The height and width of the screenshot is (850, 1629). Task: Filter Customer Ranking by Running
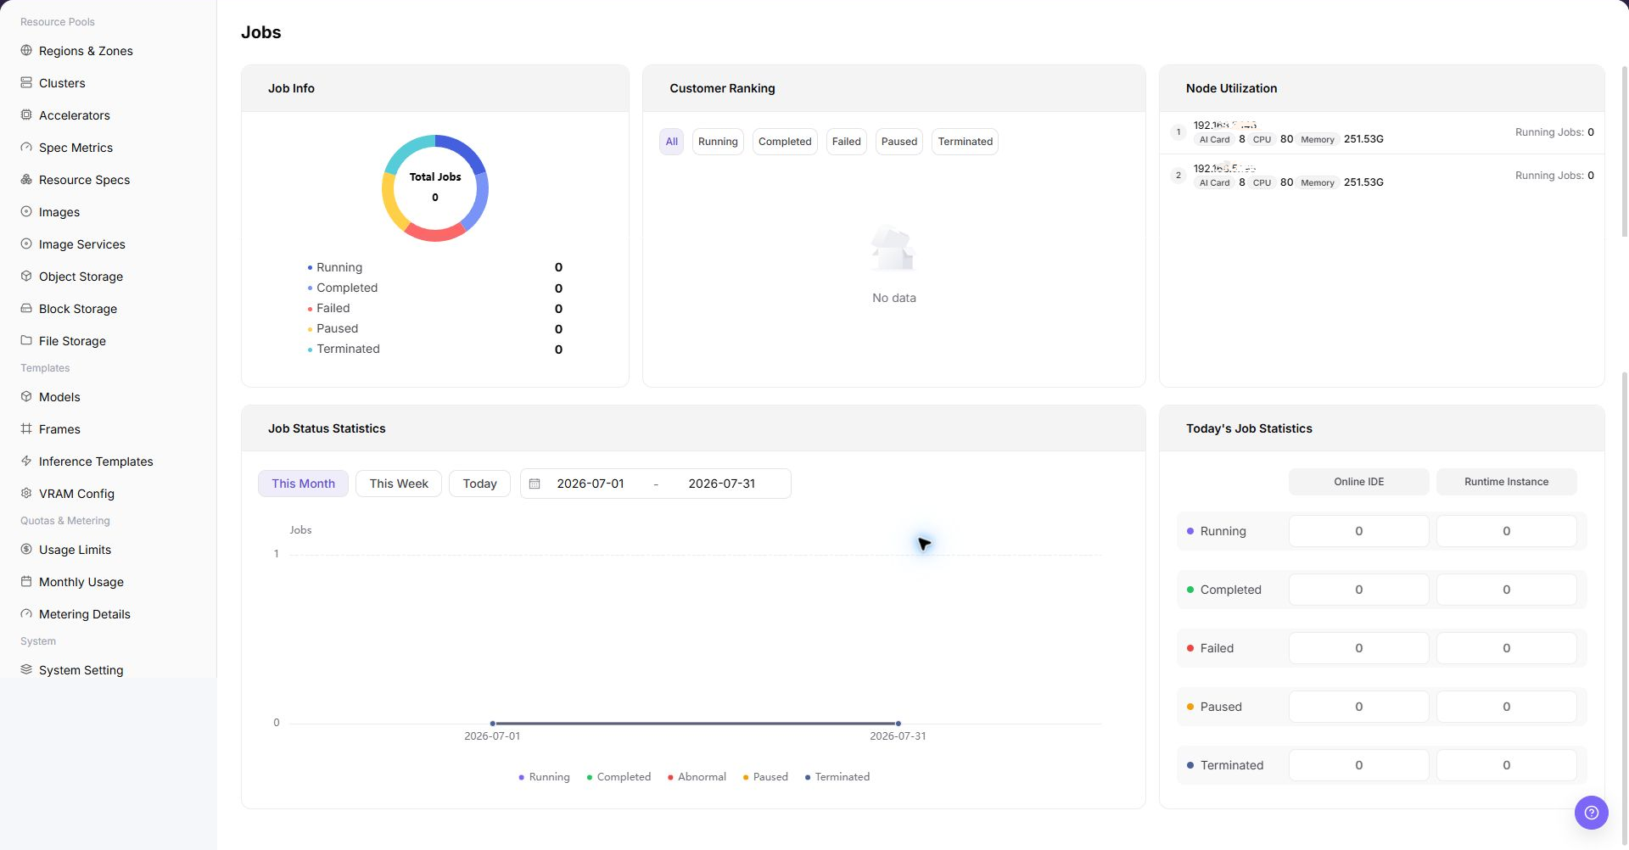point(718,142)
